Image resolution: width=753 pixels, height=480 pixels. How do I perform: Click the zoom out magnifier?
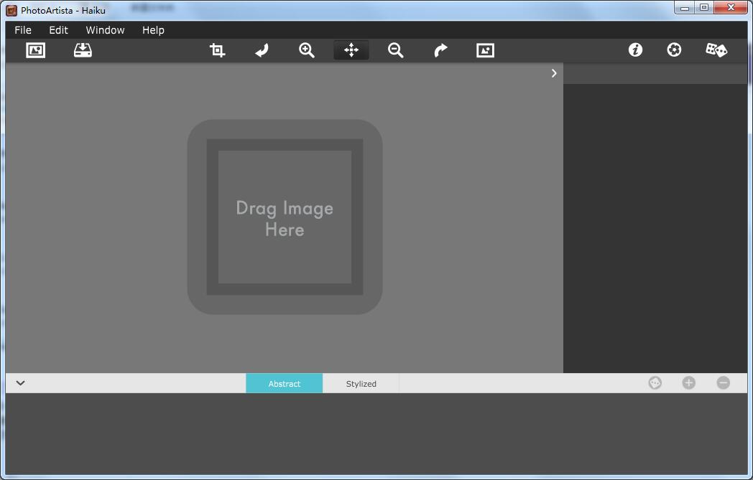[396, 50]
